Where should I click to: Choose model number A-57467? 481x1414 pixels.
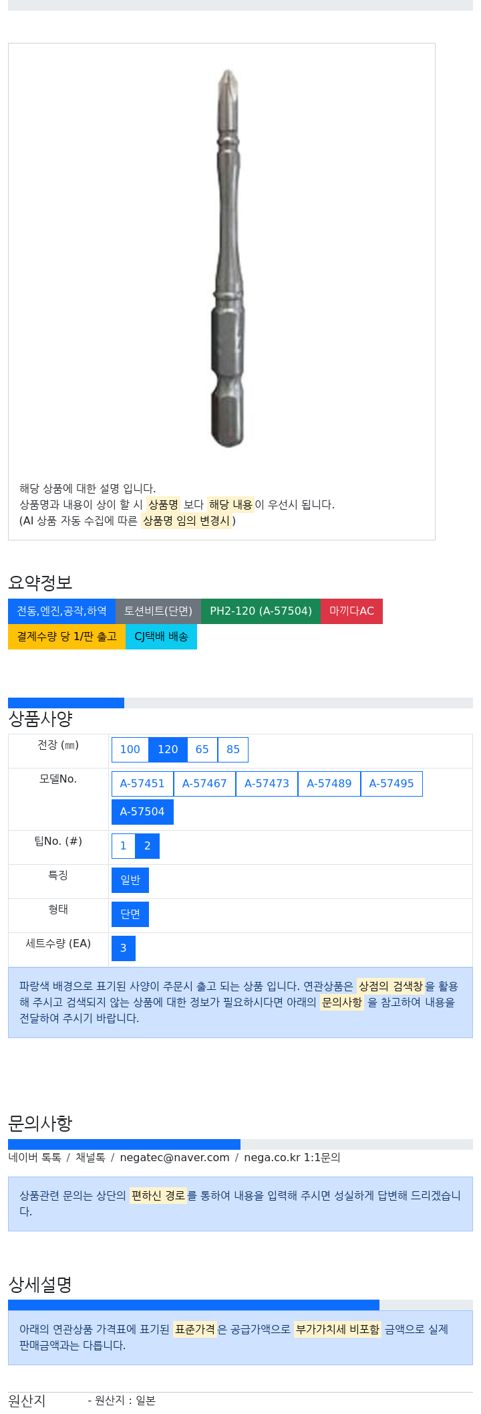[204, 783]
